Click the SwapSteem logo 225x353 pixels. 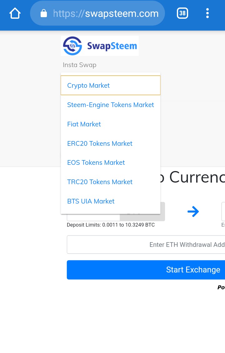[100, 46]
